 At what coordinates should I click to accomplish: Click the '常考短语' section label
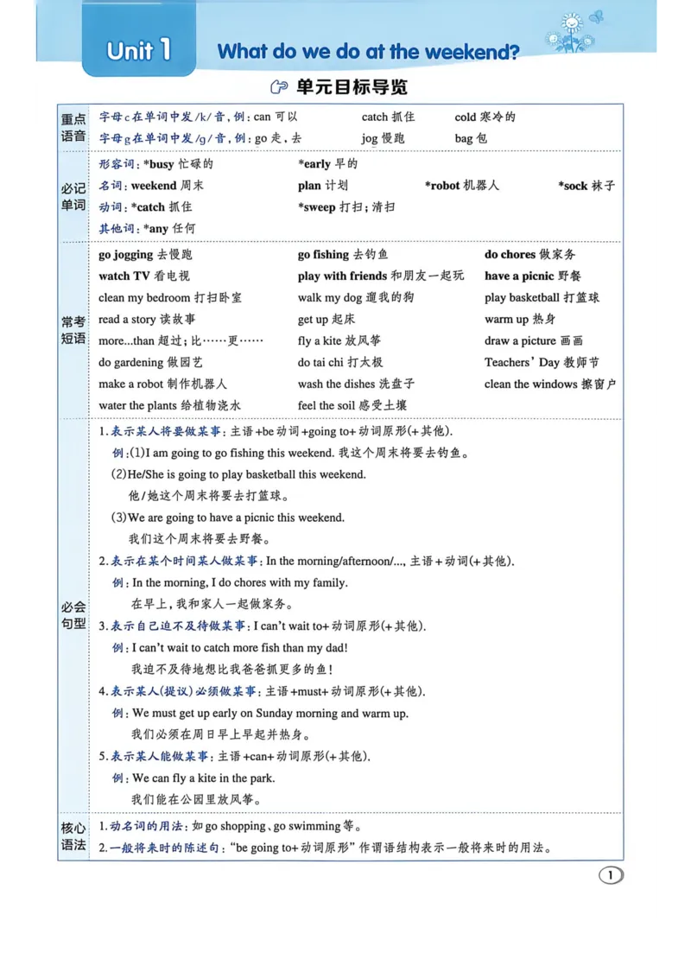[73, 330]
